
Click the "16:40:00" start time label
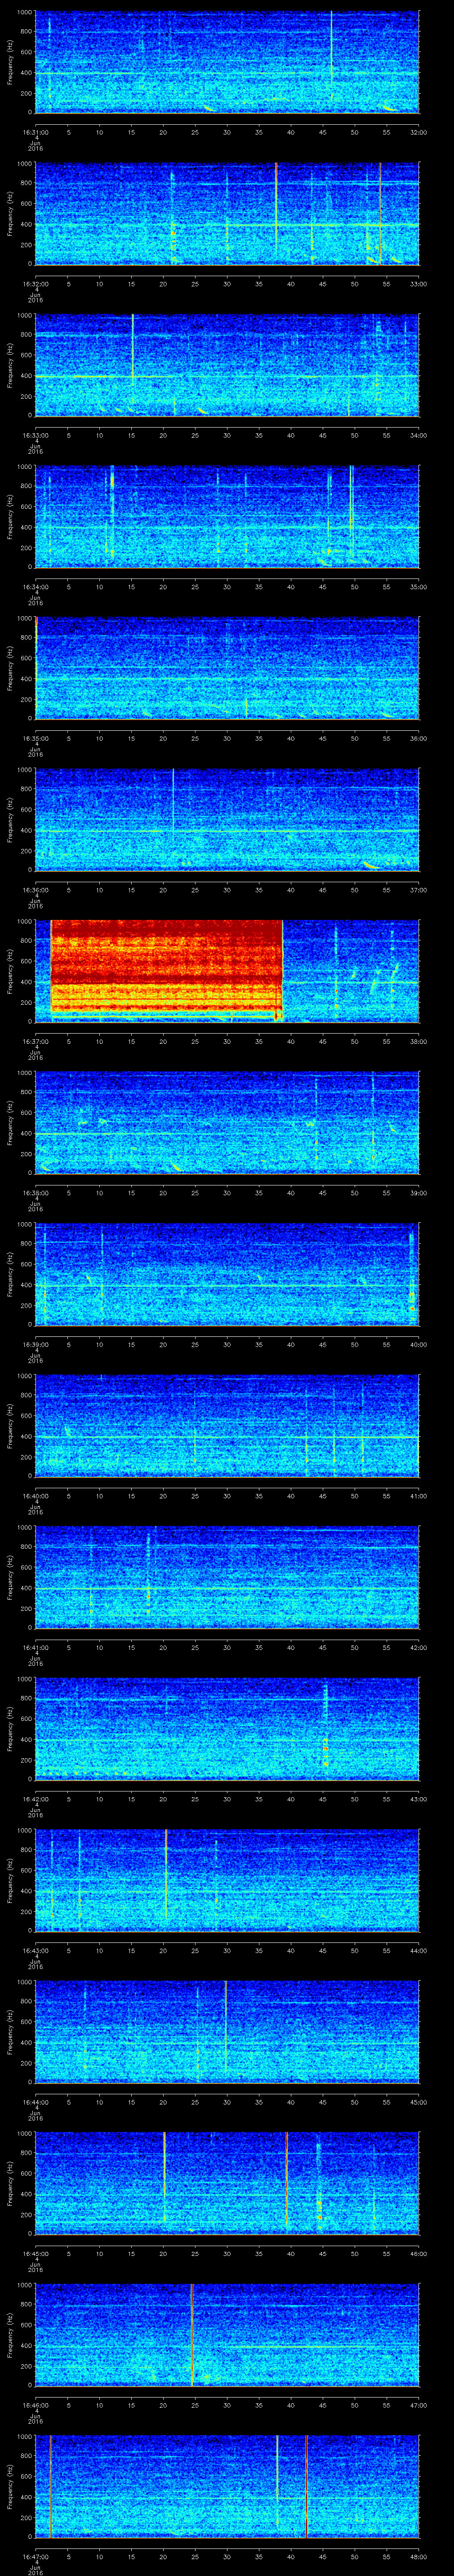tap(35, 1495)
